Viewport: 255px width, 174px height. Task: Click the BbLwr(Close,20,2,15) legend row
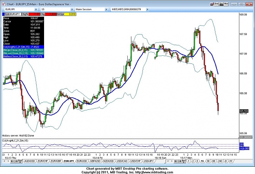click(23, 53)
